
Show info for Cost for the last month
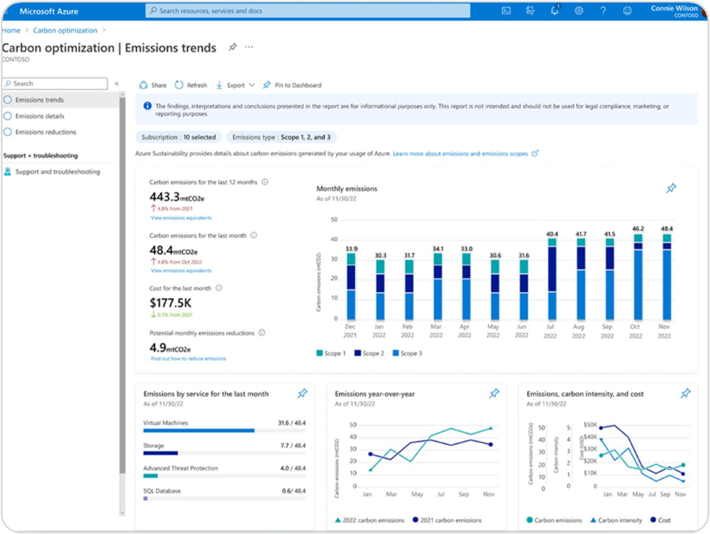click(x=219, y=288)
